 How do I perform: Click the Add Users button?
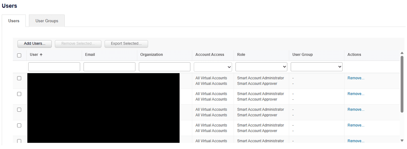click(35, 44)
